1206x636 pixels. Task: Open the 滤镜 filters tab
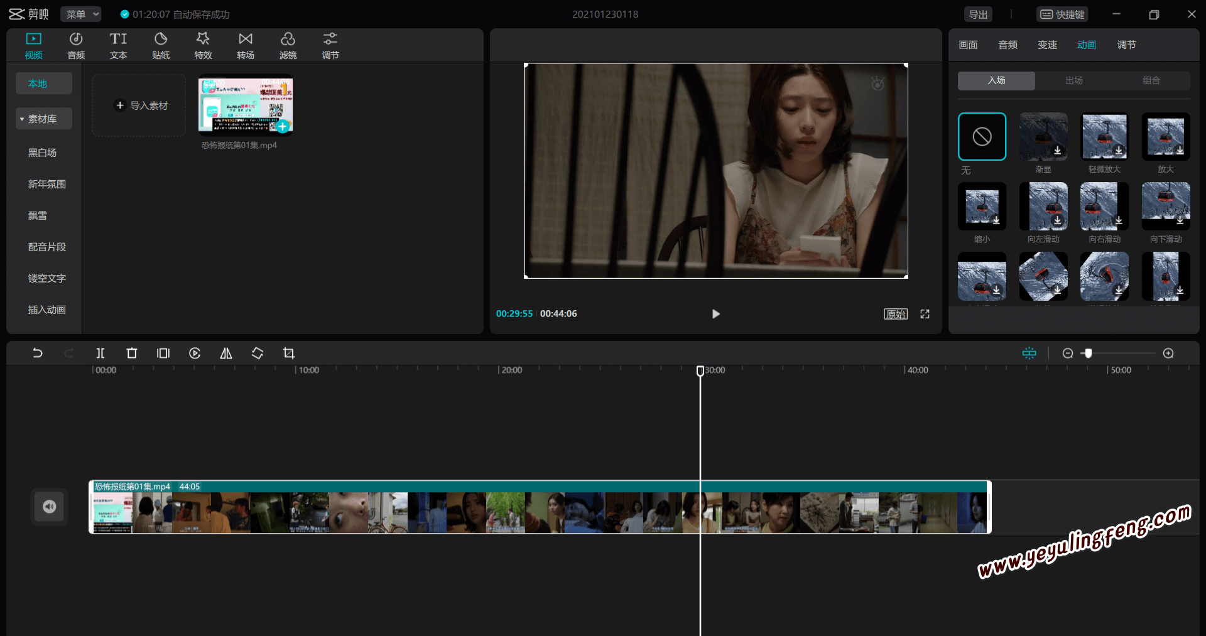(x=288, y=46)
